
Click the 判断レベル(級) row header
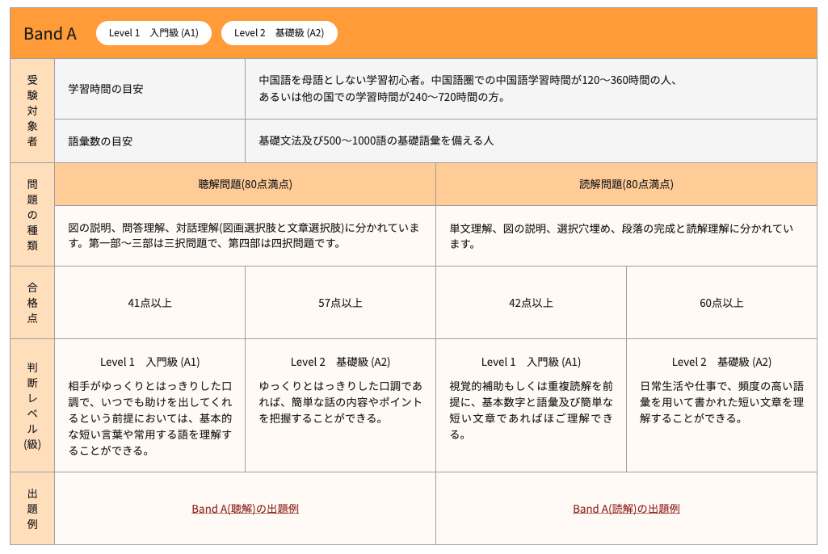pos(32,405)
